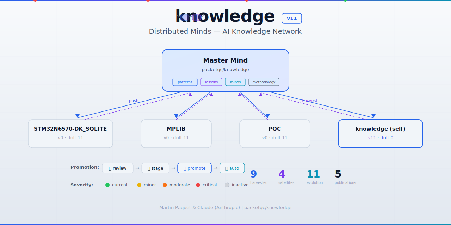Select the methodology tag
Screen dimensions: 451x225
point(264,82)
